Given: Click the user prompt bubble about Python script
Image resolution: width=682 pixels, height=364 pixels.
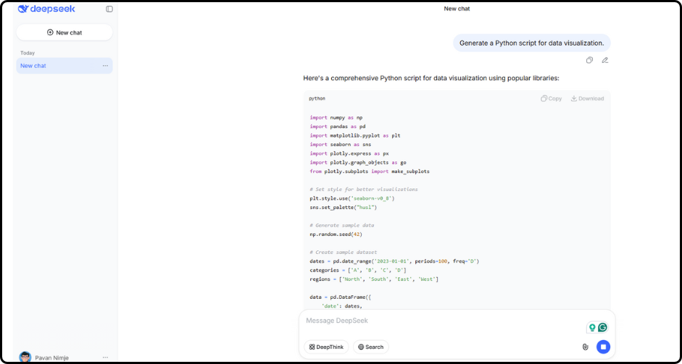Looking at the screenshot, I should [531, 43].
